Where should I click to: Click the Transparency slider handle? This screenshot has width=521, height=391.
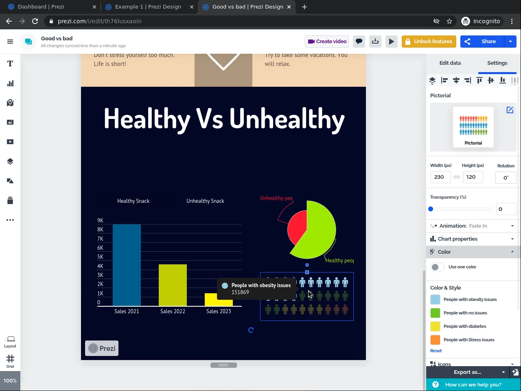[431, 209]
